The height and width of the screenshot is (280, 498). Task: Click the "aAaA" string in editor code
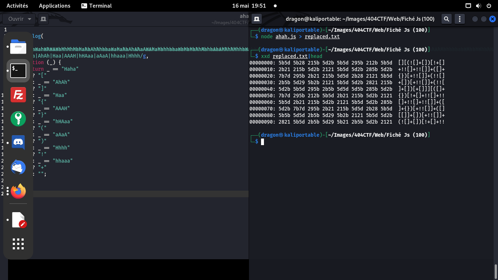point(61,135)
